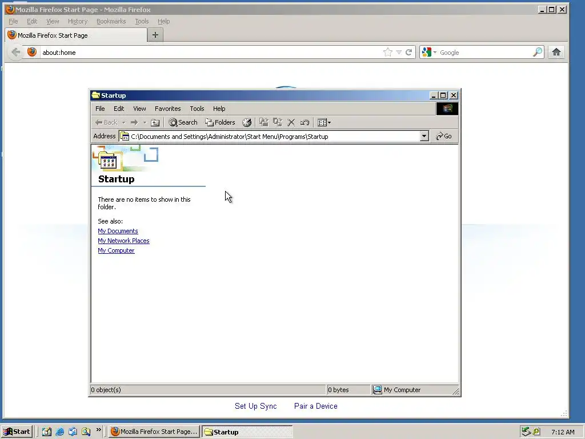Go to Firefox Home page icon
This screenshot has width=585, height=439.
coord(556,52)
